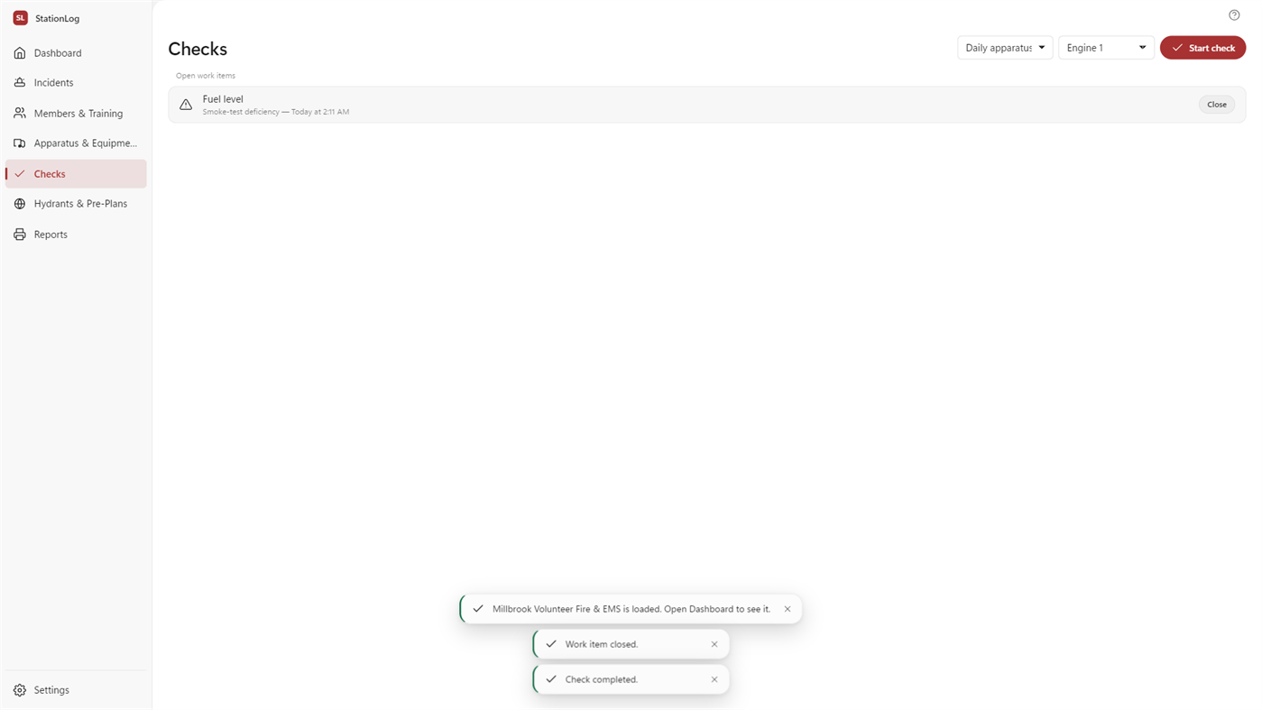Click the Reports printer icon
Image resolution: width=1262 pixels, height=710 pixels.
20,235
